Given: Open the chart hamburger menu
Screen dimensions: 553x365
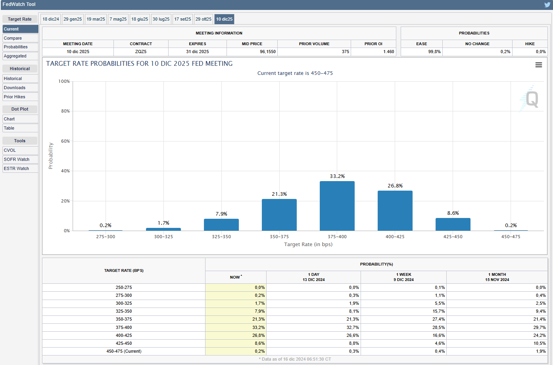Looking at the screenshot, I should point(538,65).
